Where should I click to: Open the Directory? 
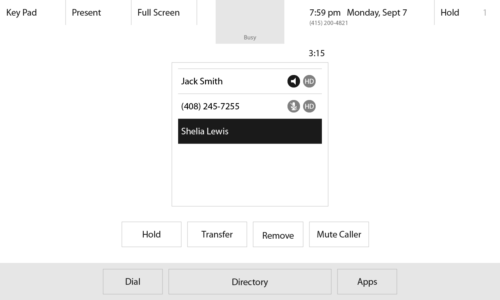[250, 282]
